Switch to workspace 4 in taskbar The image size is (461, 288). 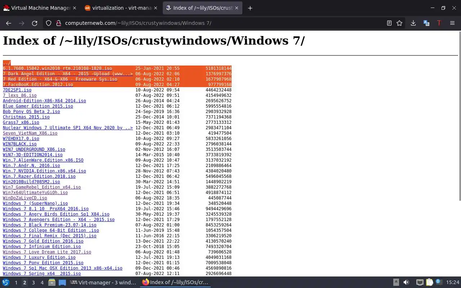42,283
